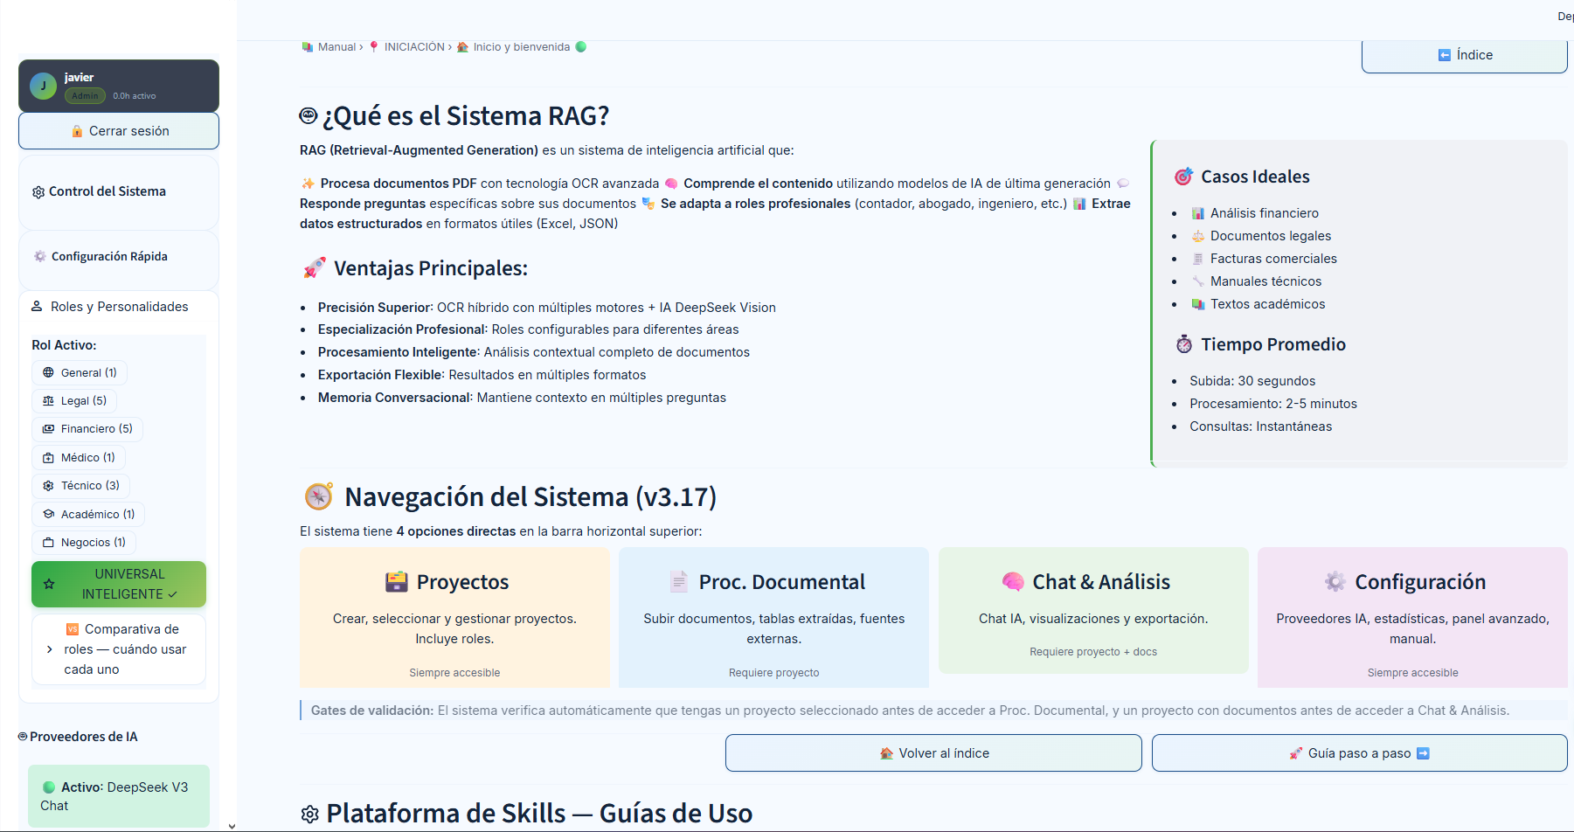Click the person icon next to Roles y Personalidades

(37, 307)
